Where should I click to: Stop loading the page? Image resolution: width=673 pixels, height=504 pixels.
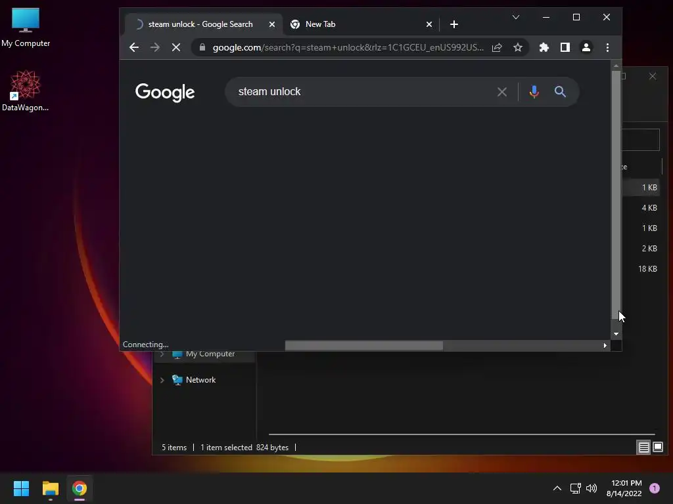pyautogui.click(x=176, y=47)
